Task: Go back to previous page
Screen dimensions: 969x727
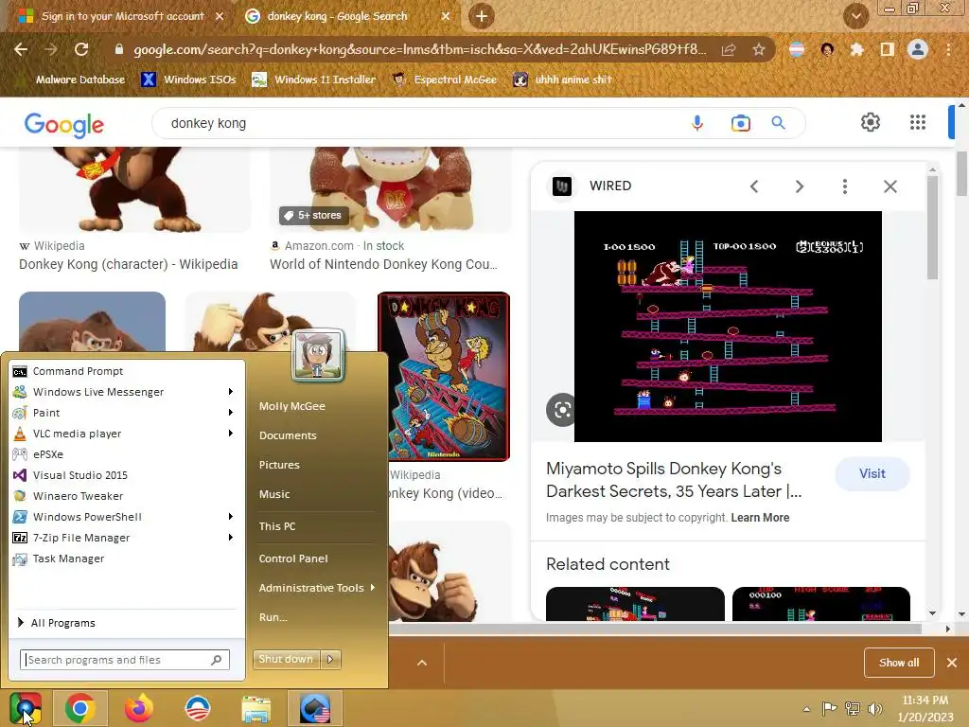Action: [21, 49]
